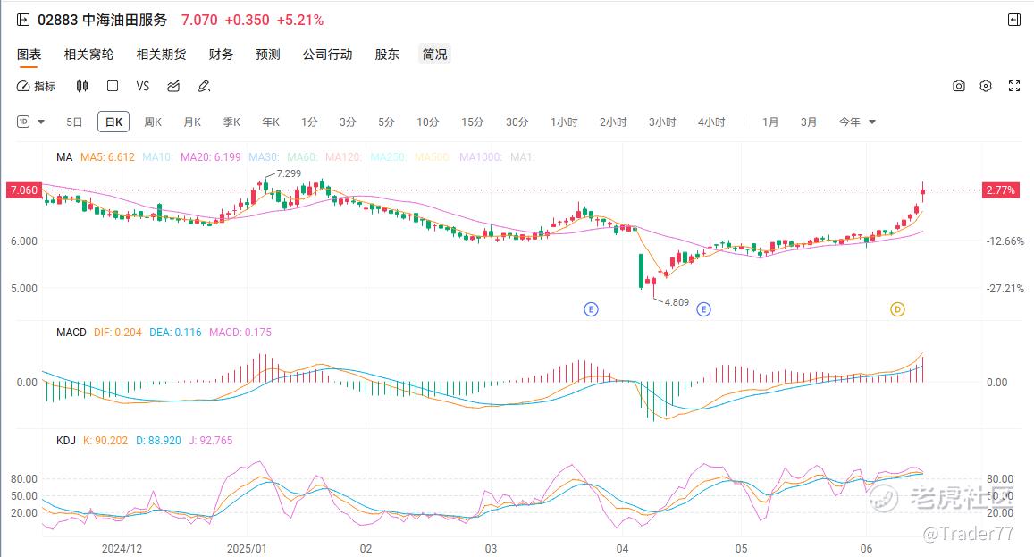1034x557 pixels.
Task: Click the 7.060 current price tag
Action: tap(24, 190)
